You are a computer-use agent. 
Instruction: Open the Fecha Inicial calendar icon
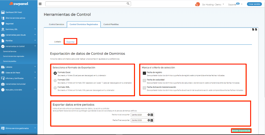tap(152, 115)
